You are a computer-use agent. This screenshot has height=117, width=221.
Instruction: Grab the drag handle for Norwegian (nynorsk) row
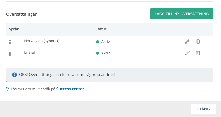point(10,42)
